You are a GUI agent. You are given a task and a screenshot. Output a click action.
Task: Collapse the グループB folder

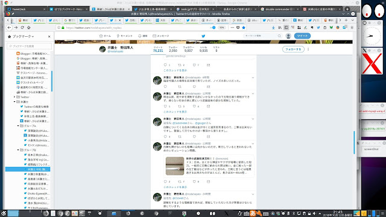18,150
